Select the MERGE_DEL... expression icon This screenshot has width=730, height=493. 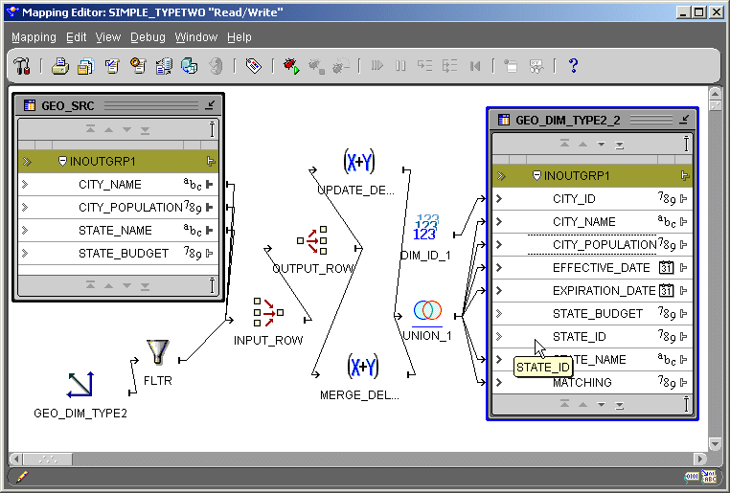pyautogui.click(x=363, y=367)
